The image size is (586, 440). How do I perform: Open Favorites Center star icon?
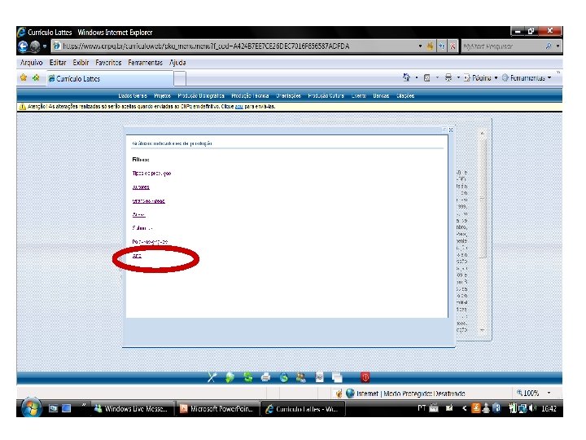pos(24,78)
